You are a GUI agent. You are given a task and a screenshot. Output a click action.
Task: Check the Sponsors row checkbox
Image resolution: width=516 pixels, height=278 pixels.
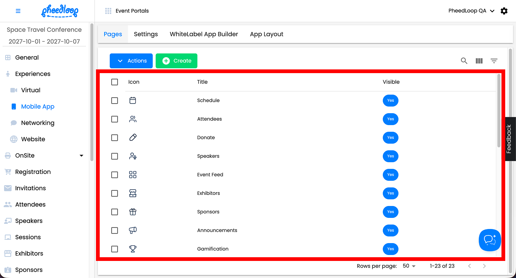(115, 212)
